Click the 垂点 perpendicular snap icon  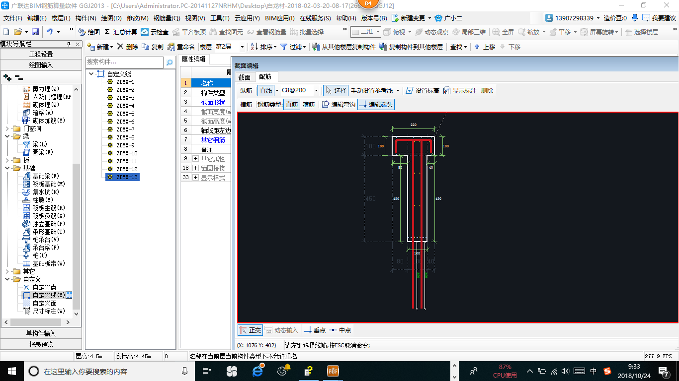point(315,330)
